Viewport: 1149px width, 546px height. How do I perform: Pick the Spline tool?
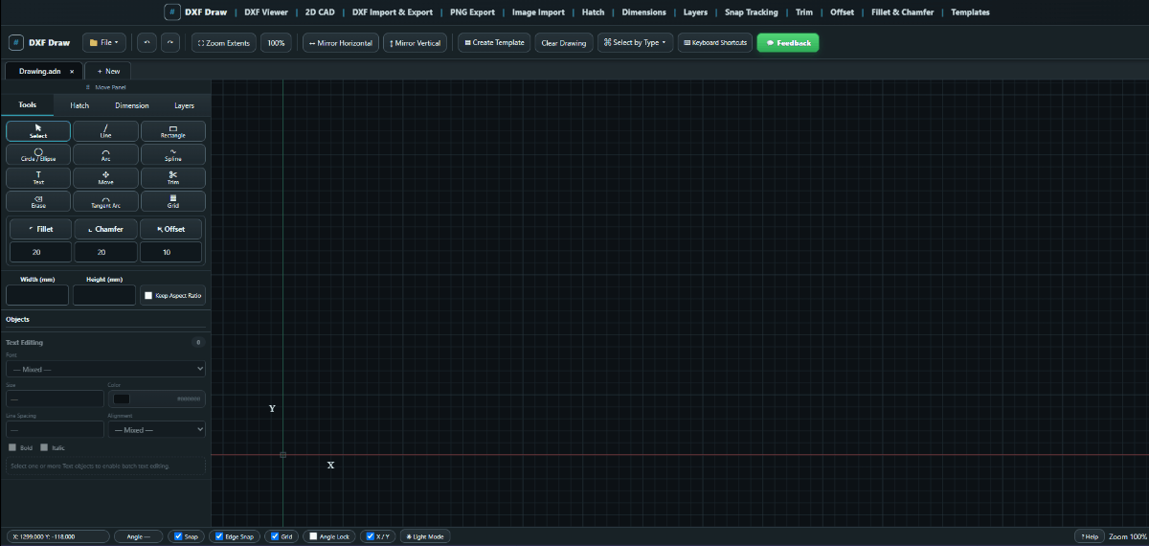point(173,154)
